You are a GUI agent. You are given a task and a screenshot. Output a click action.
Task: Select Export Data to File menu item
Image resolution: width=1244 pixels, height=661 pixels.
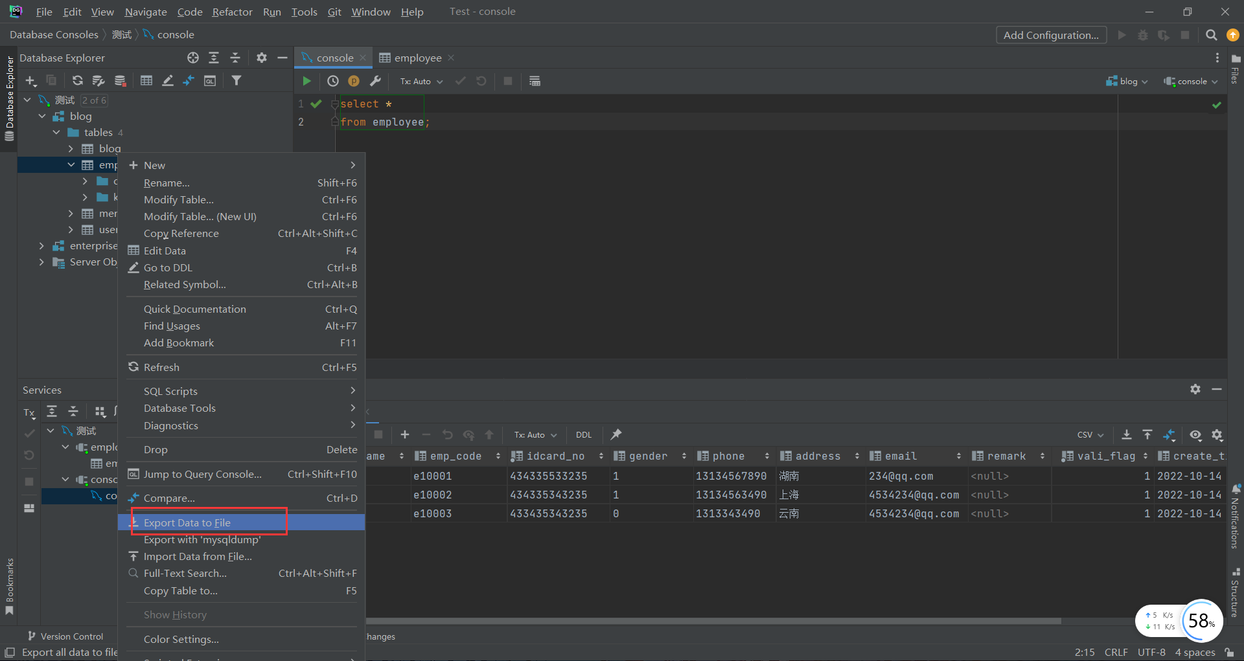click(241, 522)
